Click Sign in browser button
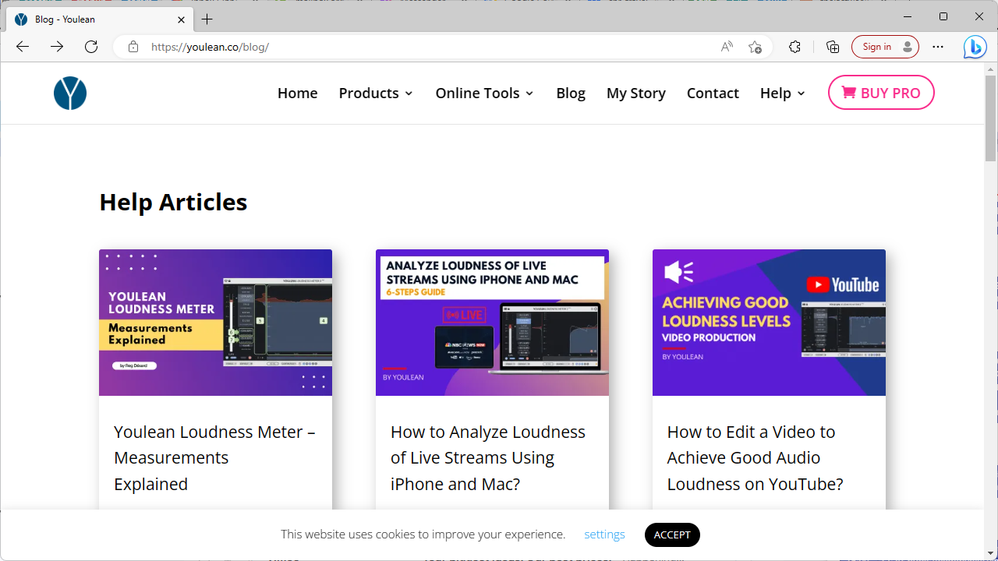This screenshot has width=998, height=561. 885,47
